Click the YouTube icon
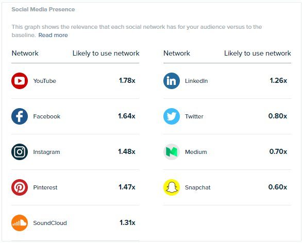 point(20,81)
